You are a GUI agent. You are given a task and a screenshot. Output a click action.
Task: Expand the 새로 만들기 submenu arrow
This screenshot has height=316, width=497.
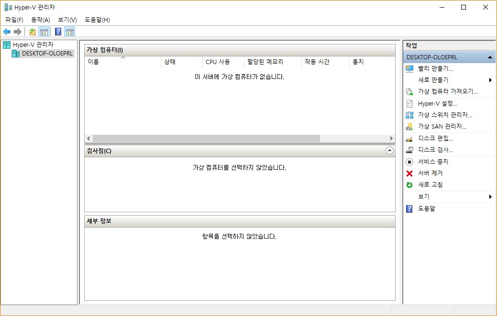[490, 80]
